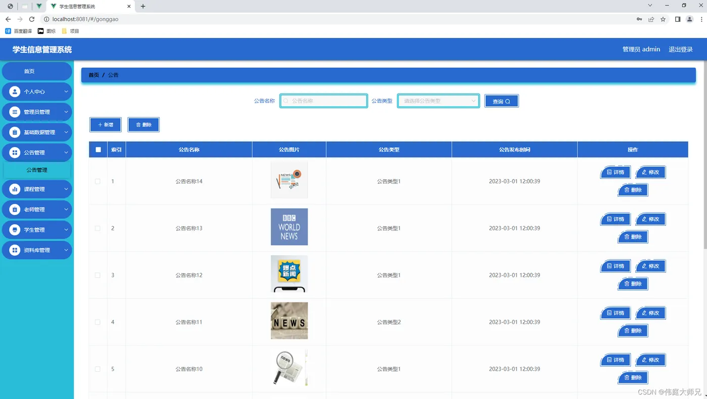Bookmark this page with the star icon

pyautogui.click(x=663, y=19)
